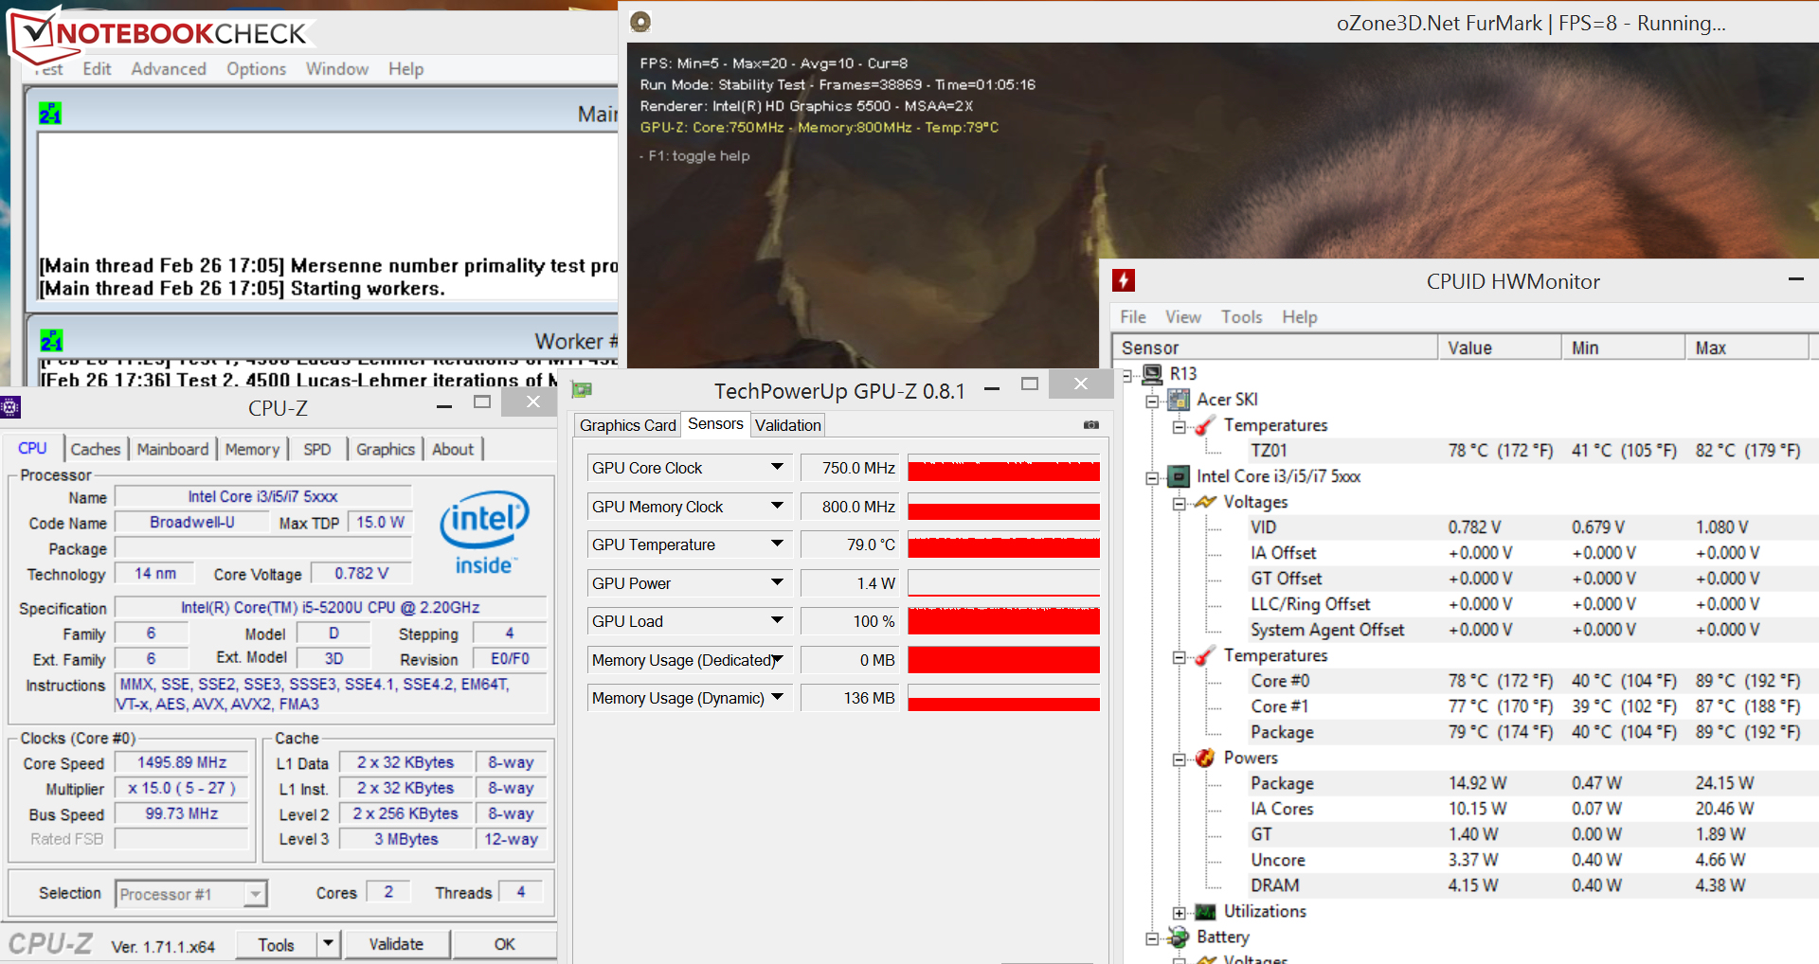Viewport: 1819px width, 964px height.
Task: Click the Voltages icon under Intel Core
Action: pos(1205,502)
